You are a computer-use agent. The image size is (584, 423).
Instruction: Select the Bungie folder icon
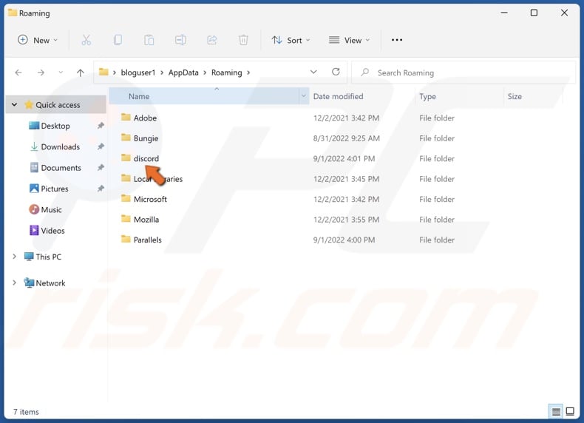126,138
